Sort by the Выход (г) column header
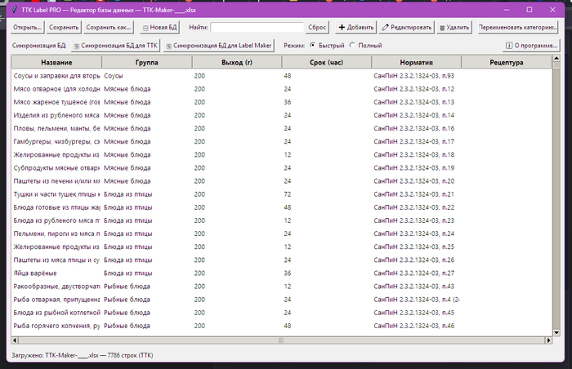This screenshot has height=369, width=572. point(237,62)
